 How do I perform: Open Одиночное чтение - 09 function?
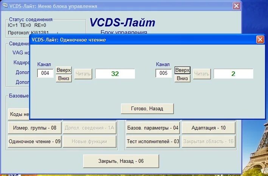point(35,142)
